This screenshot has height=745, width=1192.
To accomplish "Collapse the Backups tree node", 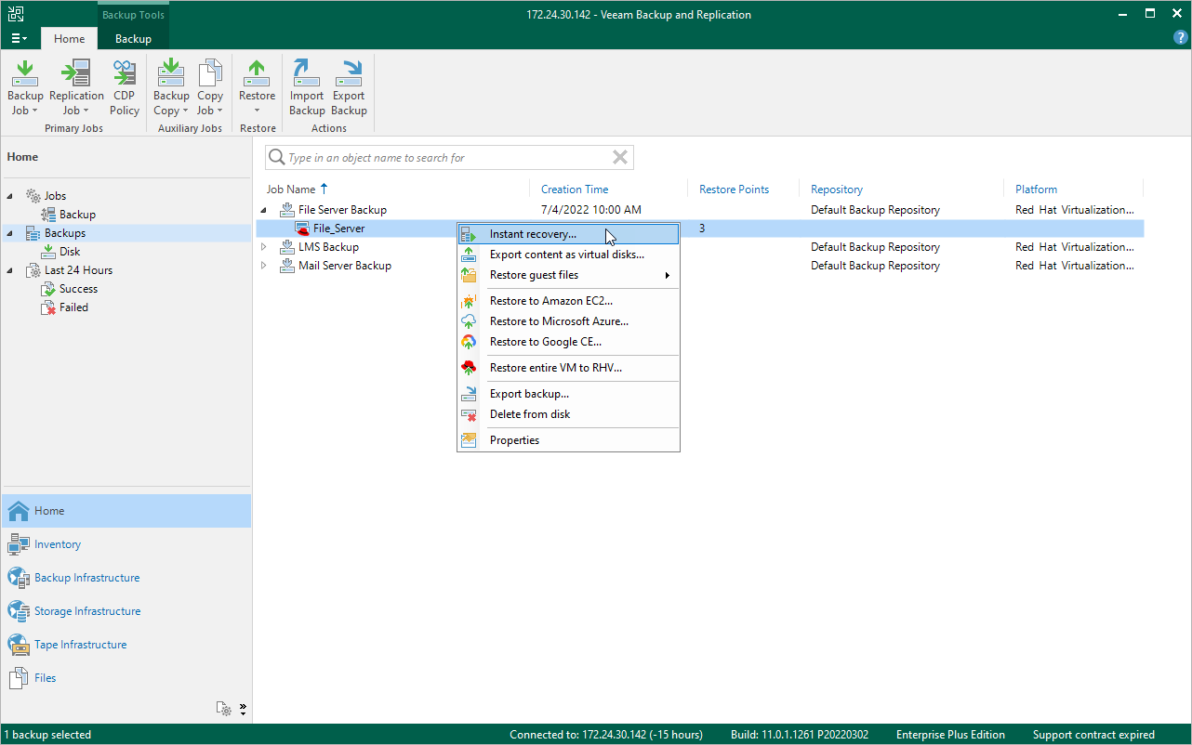I will (10, 233).
